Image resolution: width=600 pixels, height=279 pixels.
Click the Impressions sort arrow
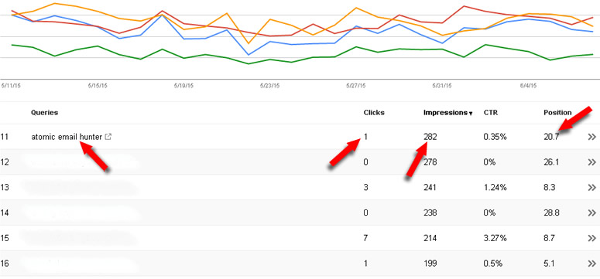tap(470, 114)
